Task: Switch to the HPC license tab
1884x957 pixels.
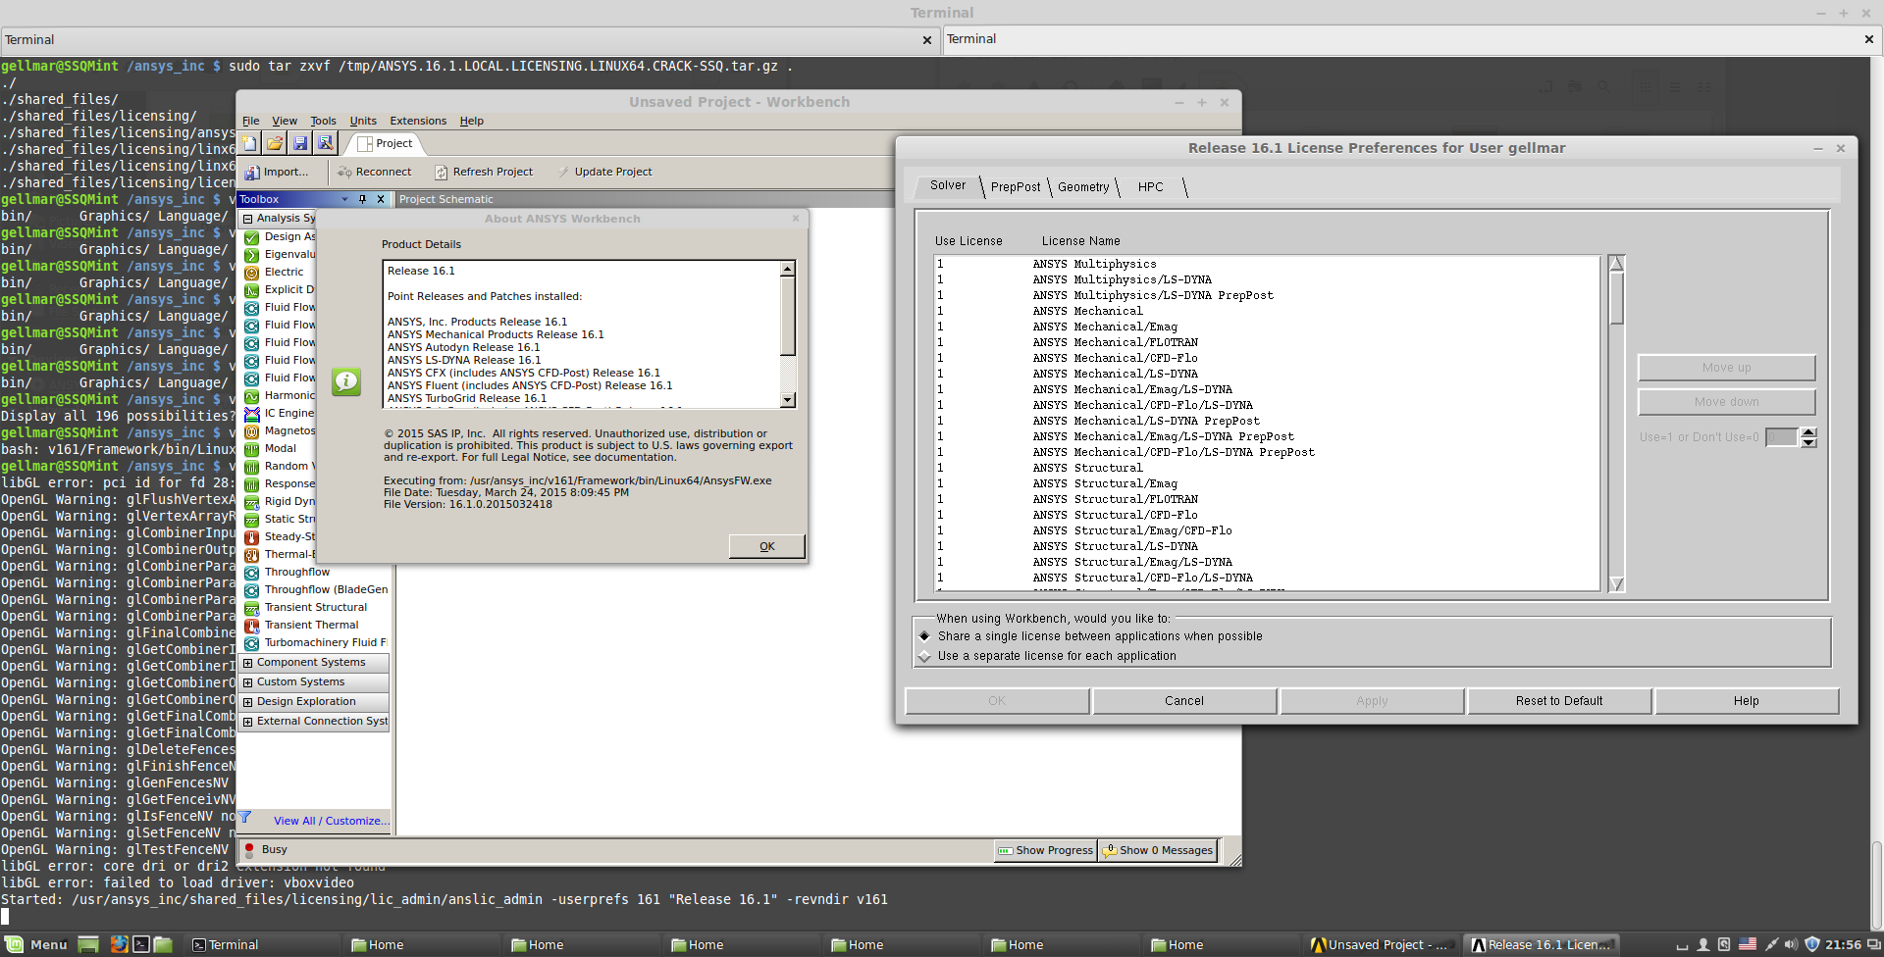Action: [1151, 187]
